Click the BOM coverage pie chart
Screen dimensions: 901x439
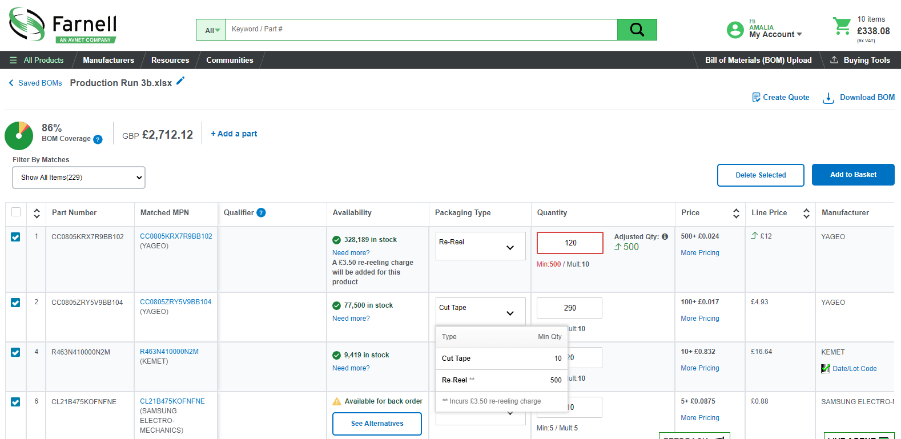tap(19, 136)
